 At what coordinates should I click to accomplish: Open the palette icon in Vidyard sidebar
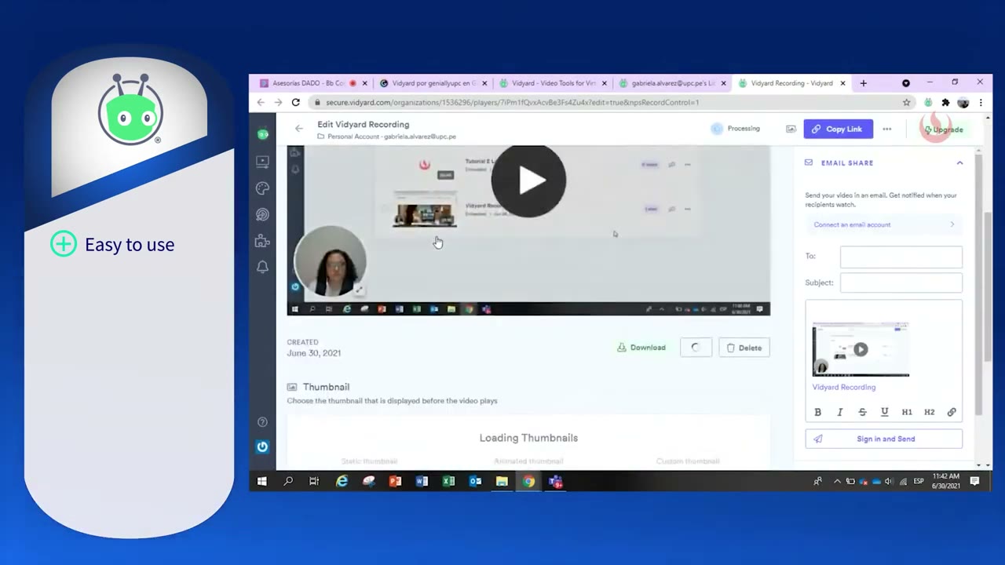point(262,188)
